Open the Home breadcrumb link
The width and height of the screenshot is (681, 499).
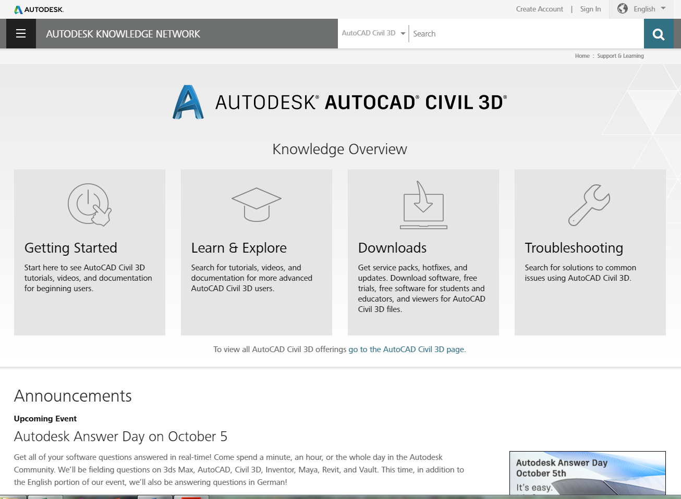[582, 56]
